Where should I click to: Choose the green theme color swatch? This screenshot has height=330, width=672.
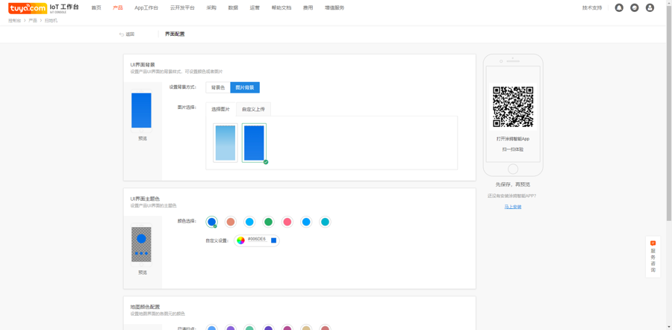(x=268, y=222)
